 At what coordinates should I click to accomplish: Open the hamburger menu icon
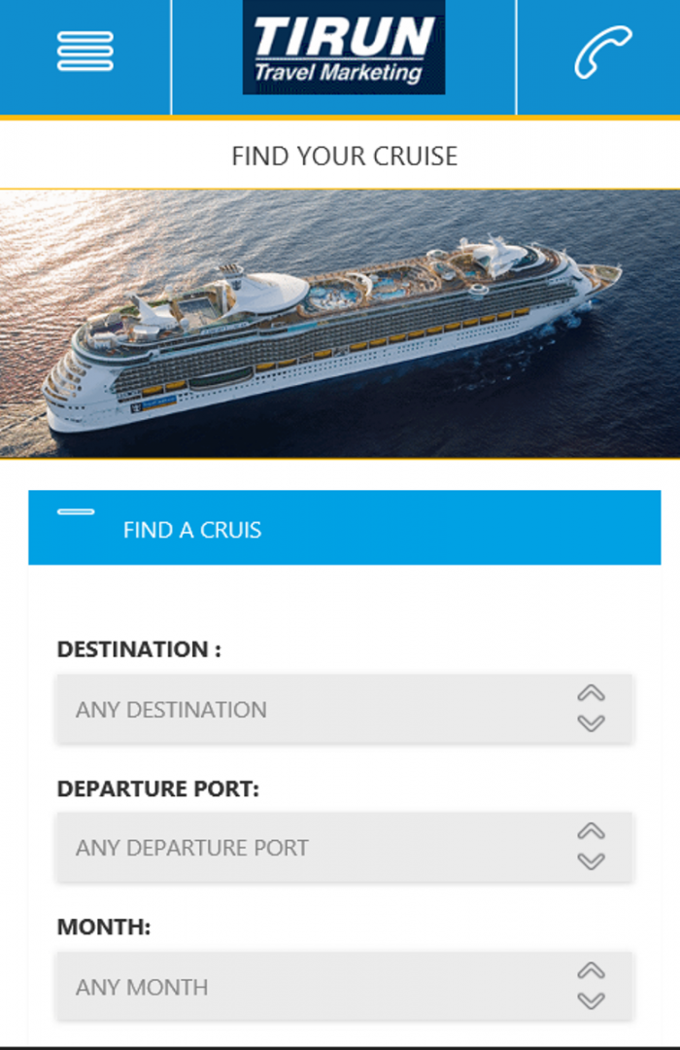tap(85, 51)
